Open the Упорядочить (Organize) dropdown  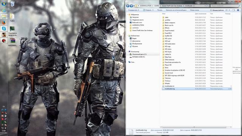click(x=133, y=10)
